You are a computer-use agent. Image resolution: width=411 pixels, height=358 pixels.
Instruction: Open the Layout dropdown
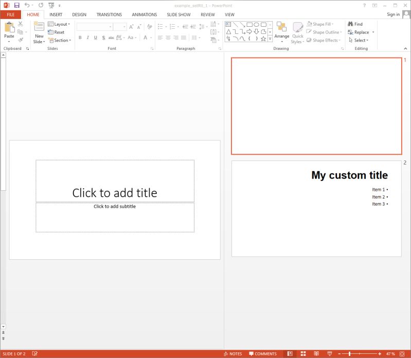tap(59, 24)
